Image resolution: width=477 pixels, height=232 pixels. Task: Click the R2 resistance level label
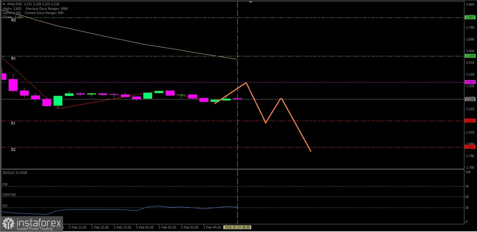(13, 20)
